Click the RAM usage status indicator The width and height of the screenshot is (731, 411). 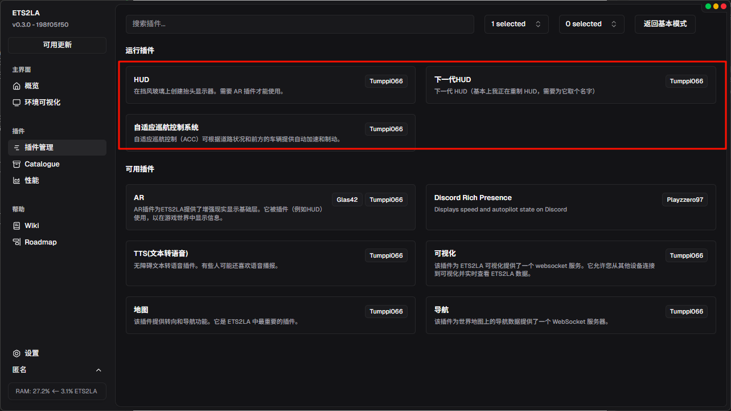(57, 392)
